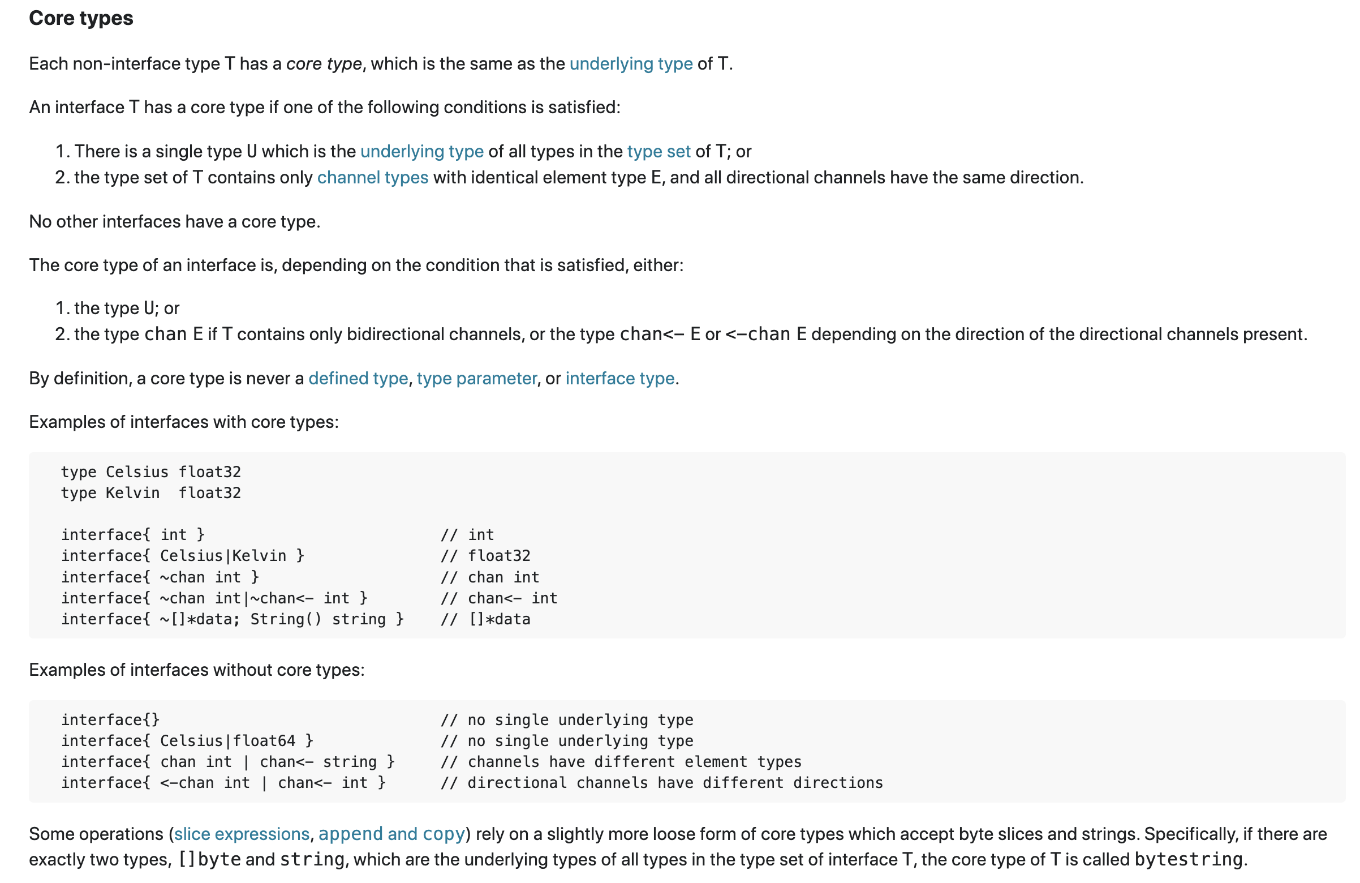Click the channel types link
This screenshot has height=883, width=1360.
(373, 178)
